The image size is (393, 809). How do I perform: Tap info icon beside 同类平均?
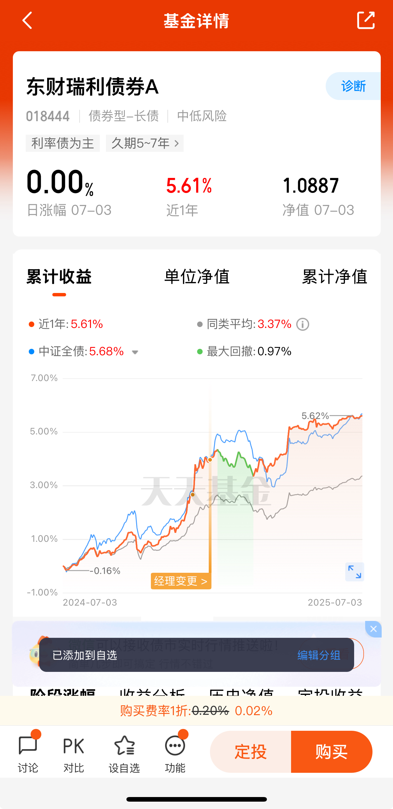click(x=303, y=324)
